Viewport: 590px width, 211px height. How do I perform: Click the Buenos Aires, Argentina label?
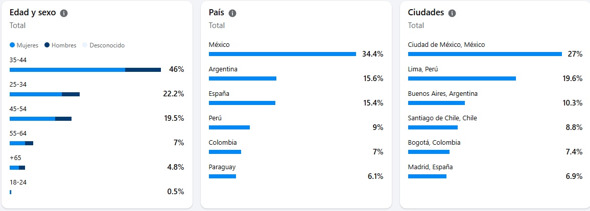[442, 94]
